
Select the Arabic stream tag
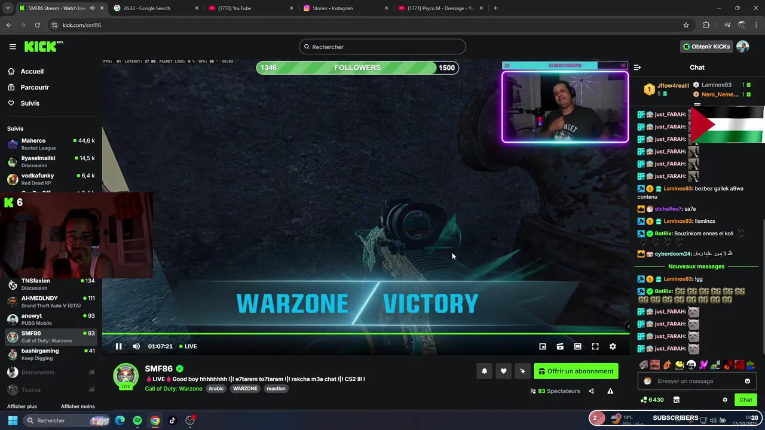coord(216,389)
